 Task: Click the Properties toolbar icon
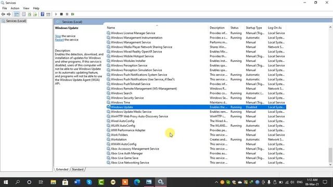coord(24,14)
